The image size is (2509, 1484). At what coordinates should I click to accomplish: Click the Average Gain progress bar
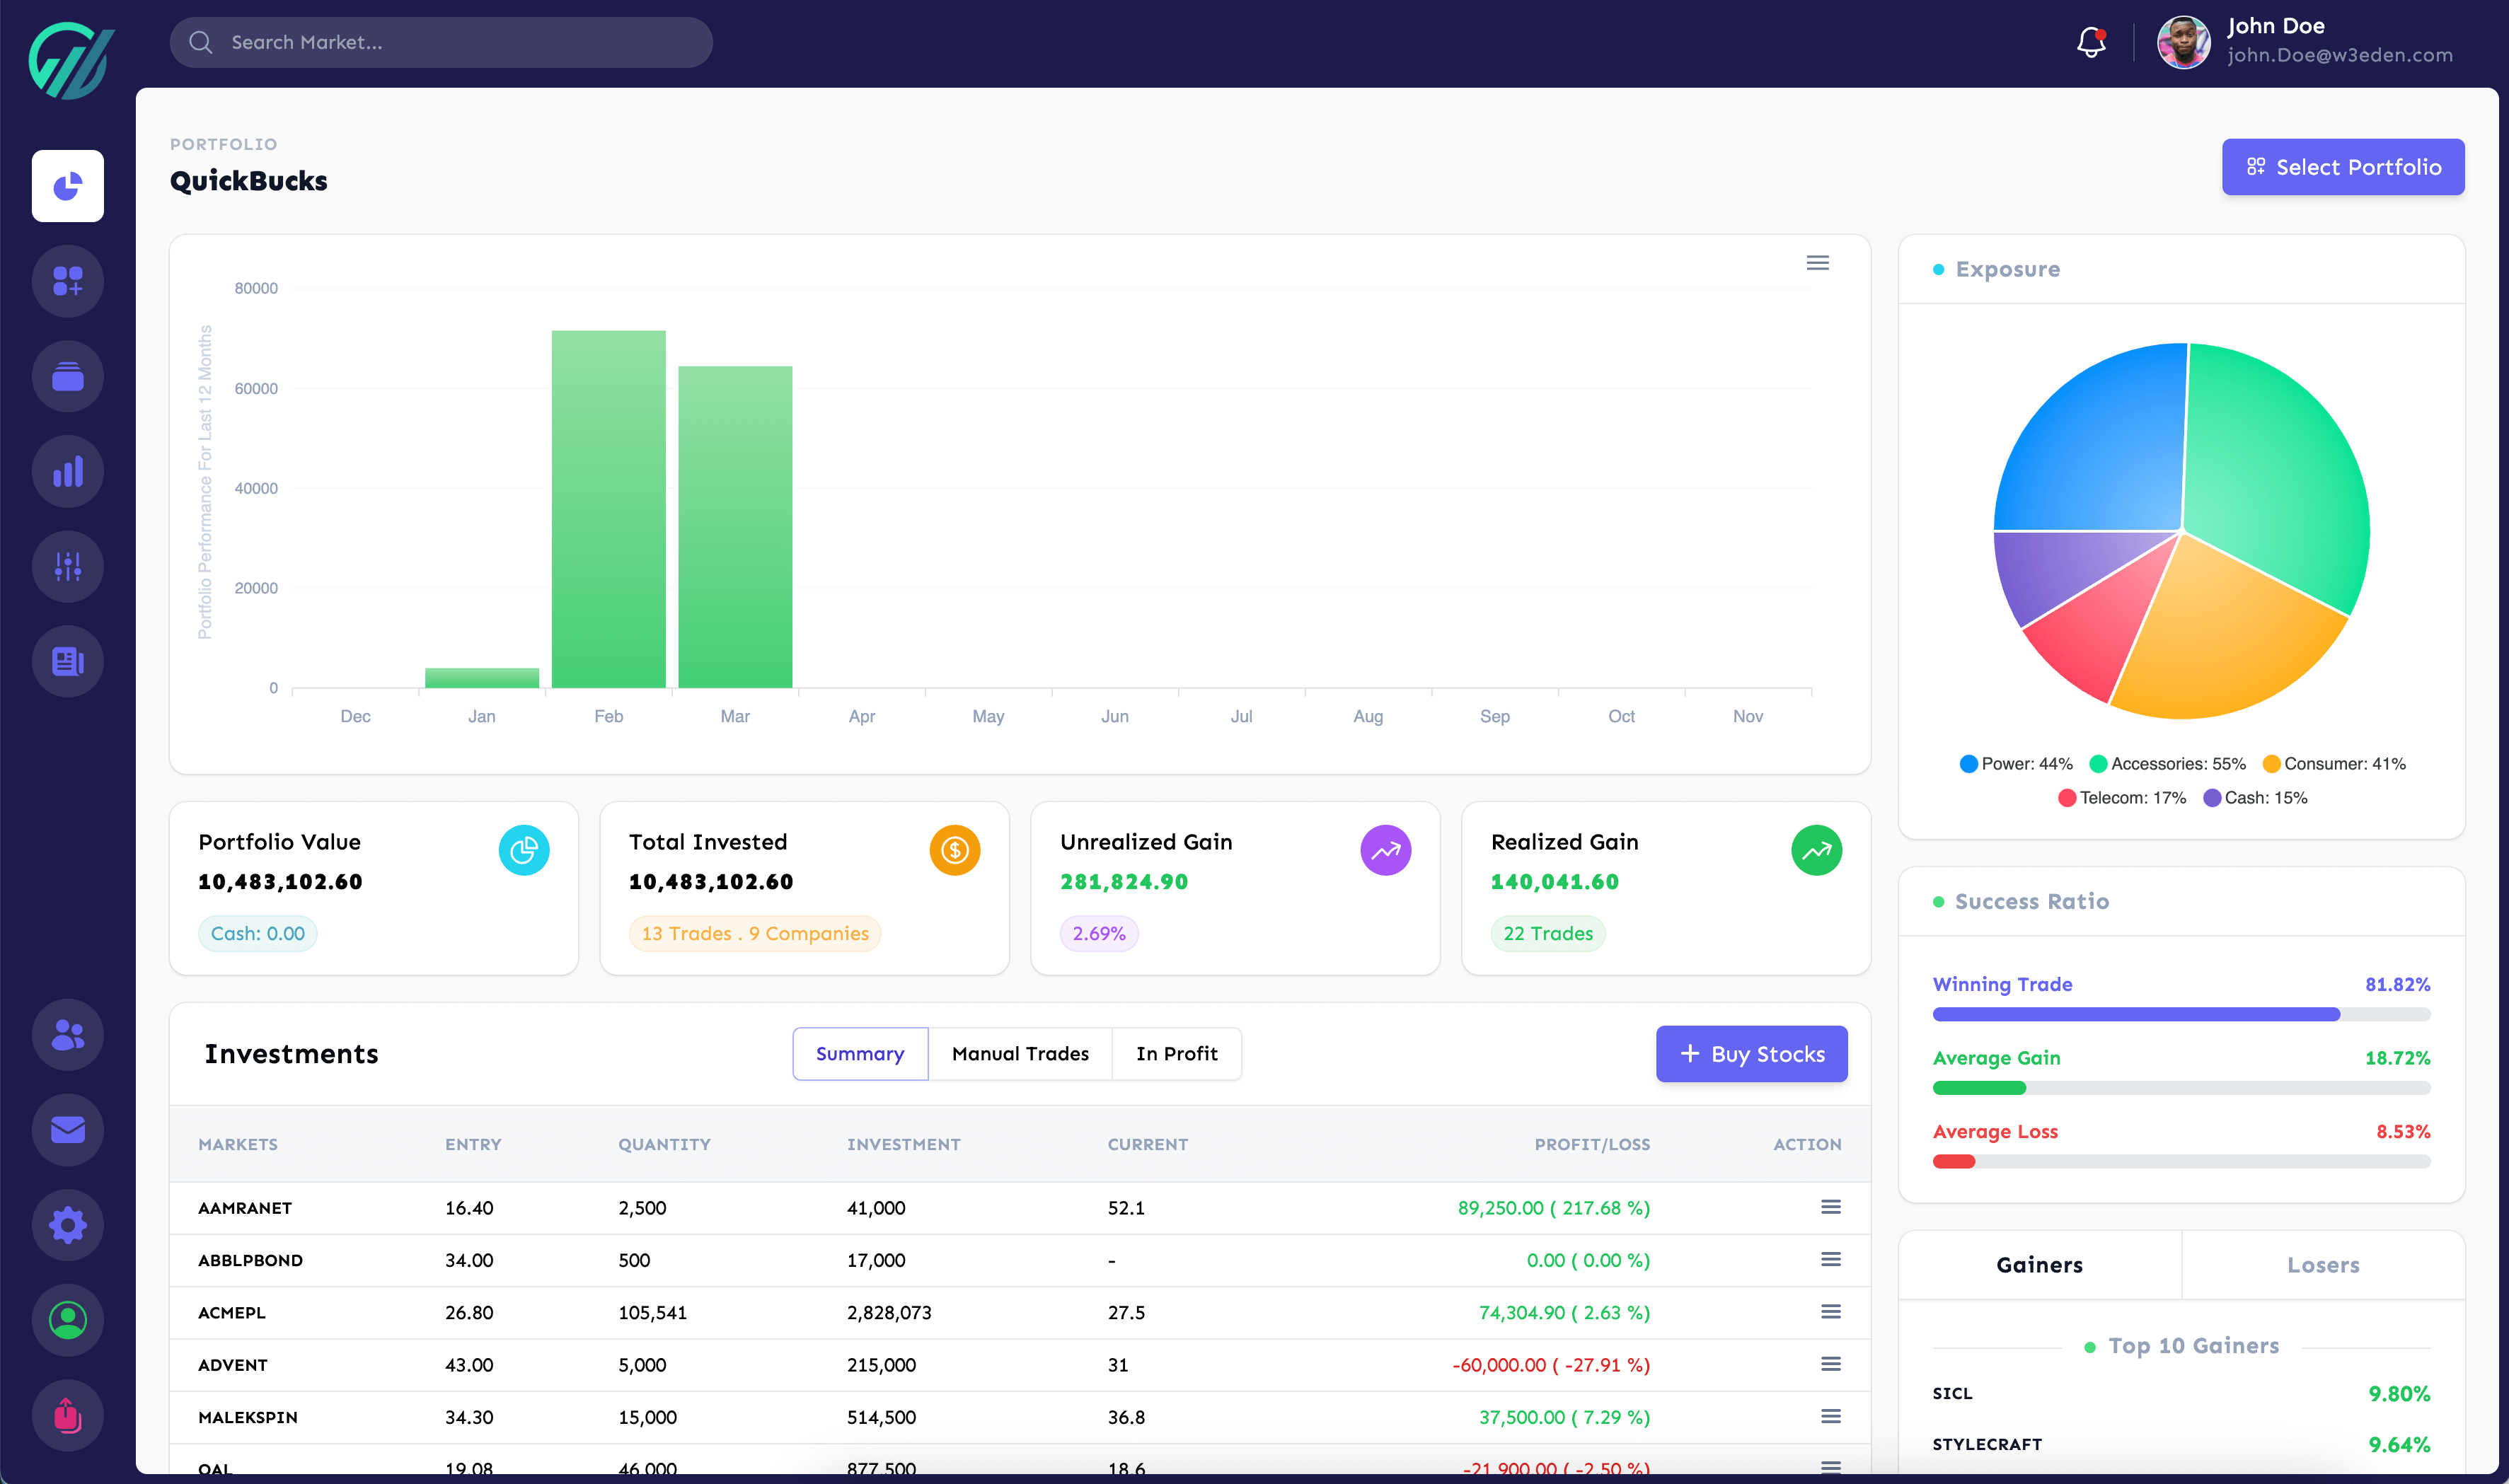[2181, 1088]
